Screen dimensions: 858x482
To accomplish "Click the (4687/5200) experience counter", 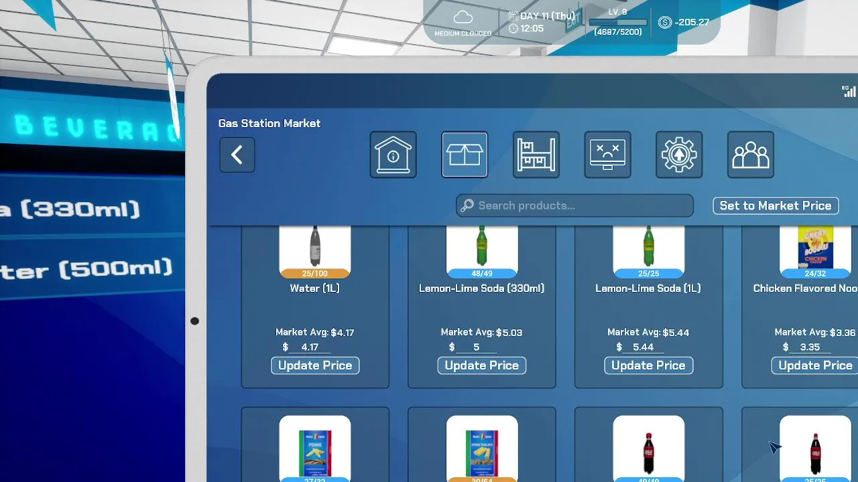I will 618,31.
